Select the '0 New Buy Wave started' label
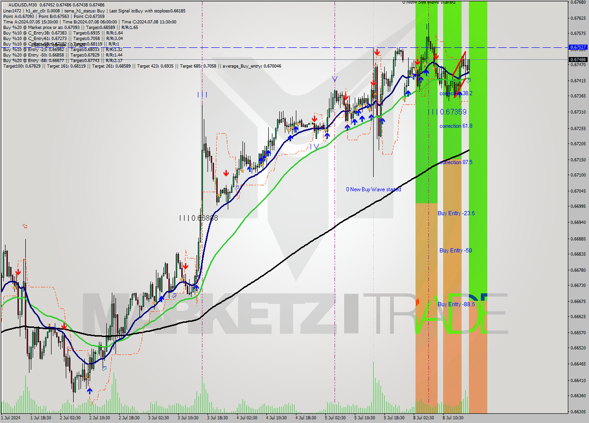The height and width of the screenshot is (423, 589). pyautogui.click(x=374, y=189)
